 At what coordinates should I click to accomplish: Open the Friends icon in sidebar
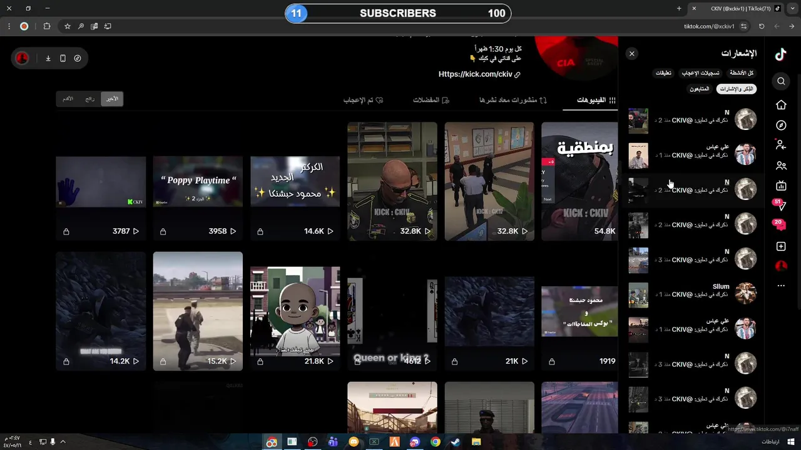[781, 166]
